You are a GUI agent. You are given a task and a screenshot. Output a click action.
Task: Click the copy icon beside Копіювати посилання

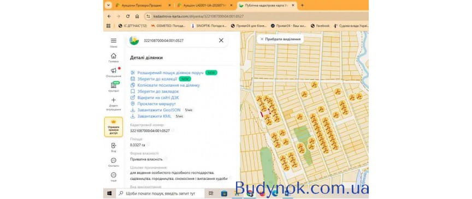click(133, 86)
